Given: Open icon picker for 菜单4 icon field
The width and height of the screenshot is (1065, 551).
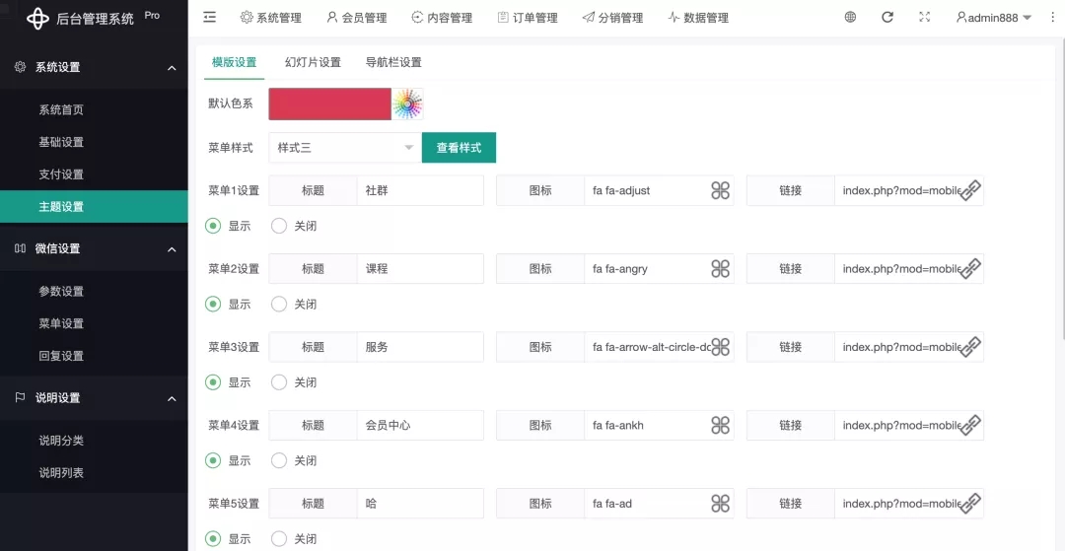Looking at the screenshot, I should [x=720, y=425].
